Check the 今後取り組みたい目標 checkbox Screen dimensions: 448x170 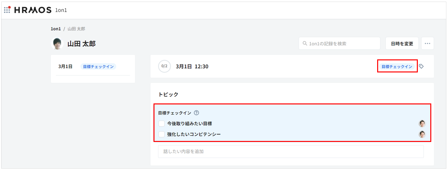point(162,124)
